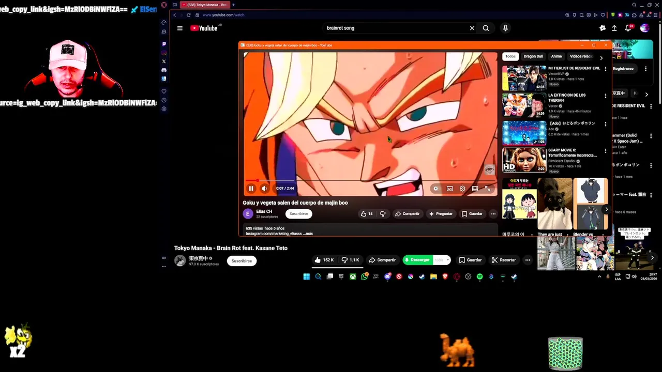This screenshot has height=372, width=662.
Task: Start voice search with microphone
Action: click(x=505, y=28)
